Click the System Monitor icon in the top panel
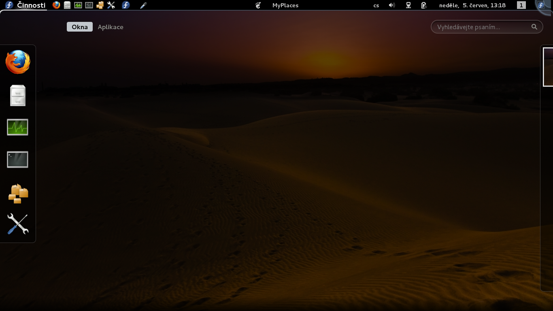Viewport: 553px width, 311px height. click(78, 5)
